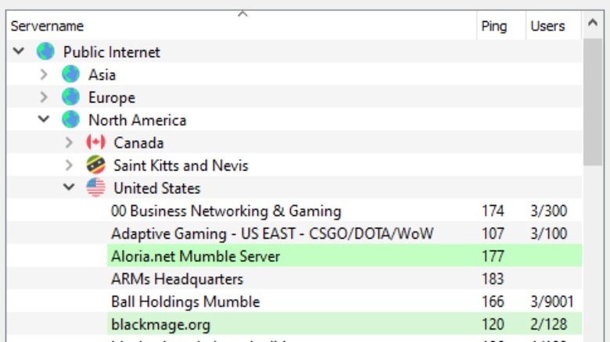Click ping value 174
This screenshot has height=342, width=610.
tap(493, 211)
